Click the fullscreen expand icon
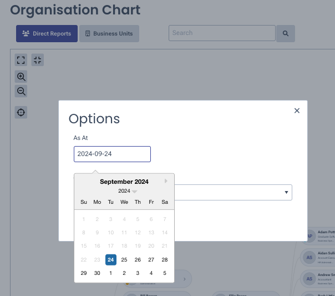Viewport: 335px width, 296px height. (21, 60)
